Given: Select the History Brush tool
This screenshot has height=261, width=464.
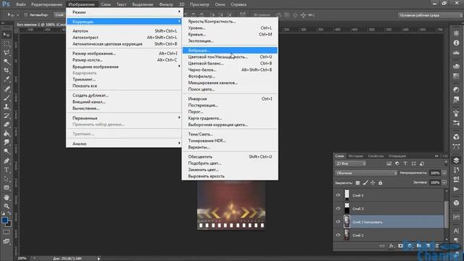Looking at the screenshot, I should click(7, 115).
